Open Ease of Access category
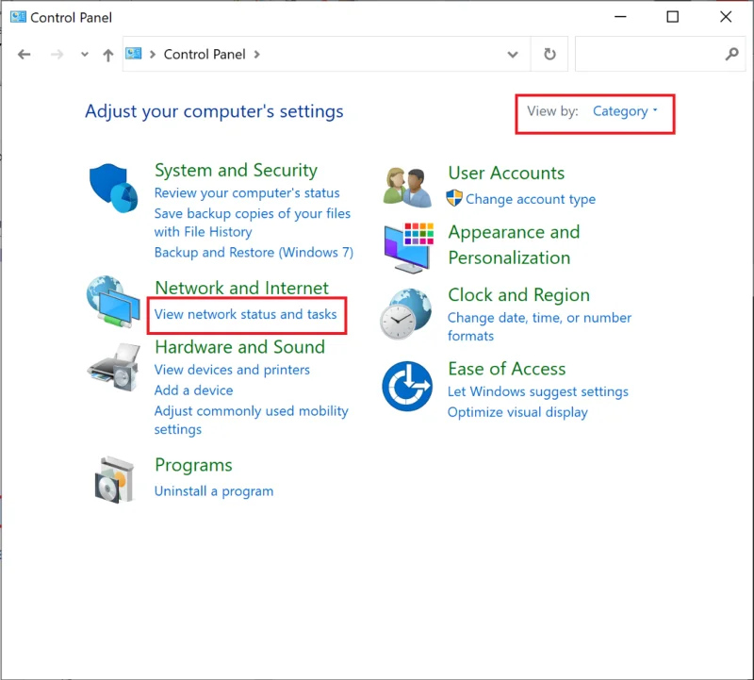 pos(506,369)
